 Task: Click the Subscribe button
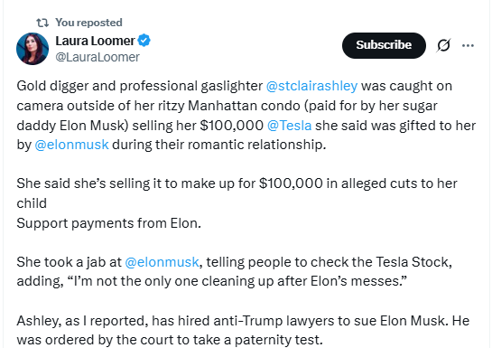[x=384, y=45]
